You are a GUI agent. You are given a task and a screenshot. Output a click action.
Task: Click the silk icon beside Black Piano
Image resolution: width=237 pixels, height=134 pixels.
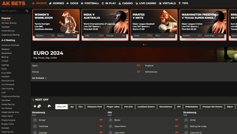[x=111, y=126]
